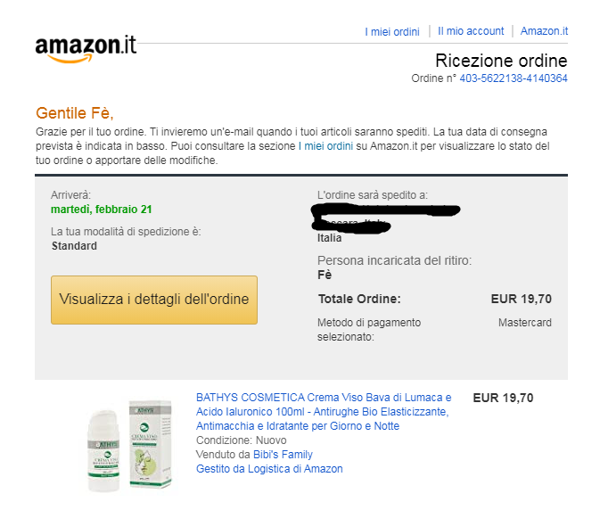The width and height of the screenshot is (600, 510).
Task: Click the Standard shipping method text
Action: pyautogui.click(x=74, y=246)
